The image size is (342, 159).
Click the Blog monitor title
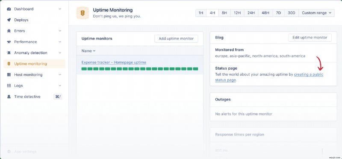[x=219, y=38]
